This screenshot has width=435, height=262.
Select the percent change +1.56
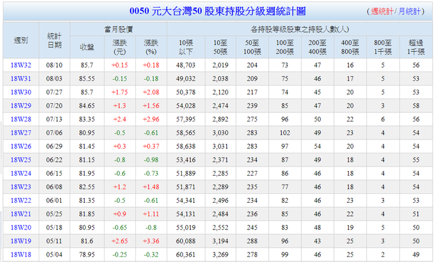[151, 106]
